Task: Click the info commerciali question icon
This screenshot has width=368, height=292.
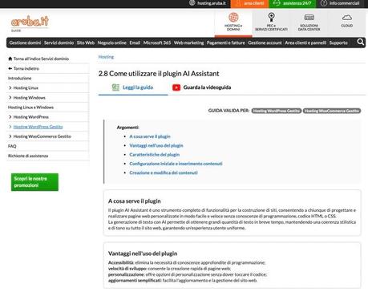Action: point(324,3)
